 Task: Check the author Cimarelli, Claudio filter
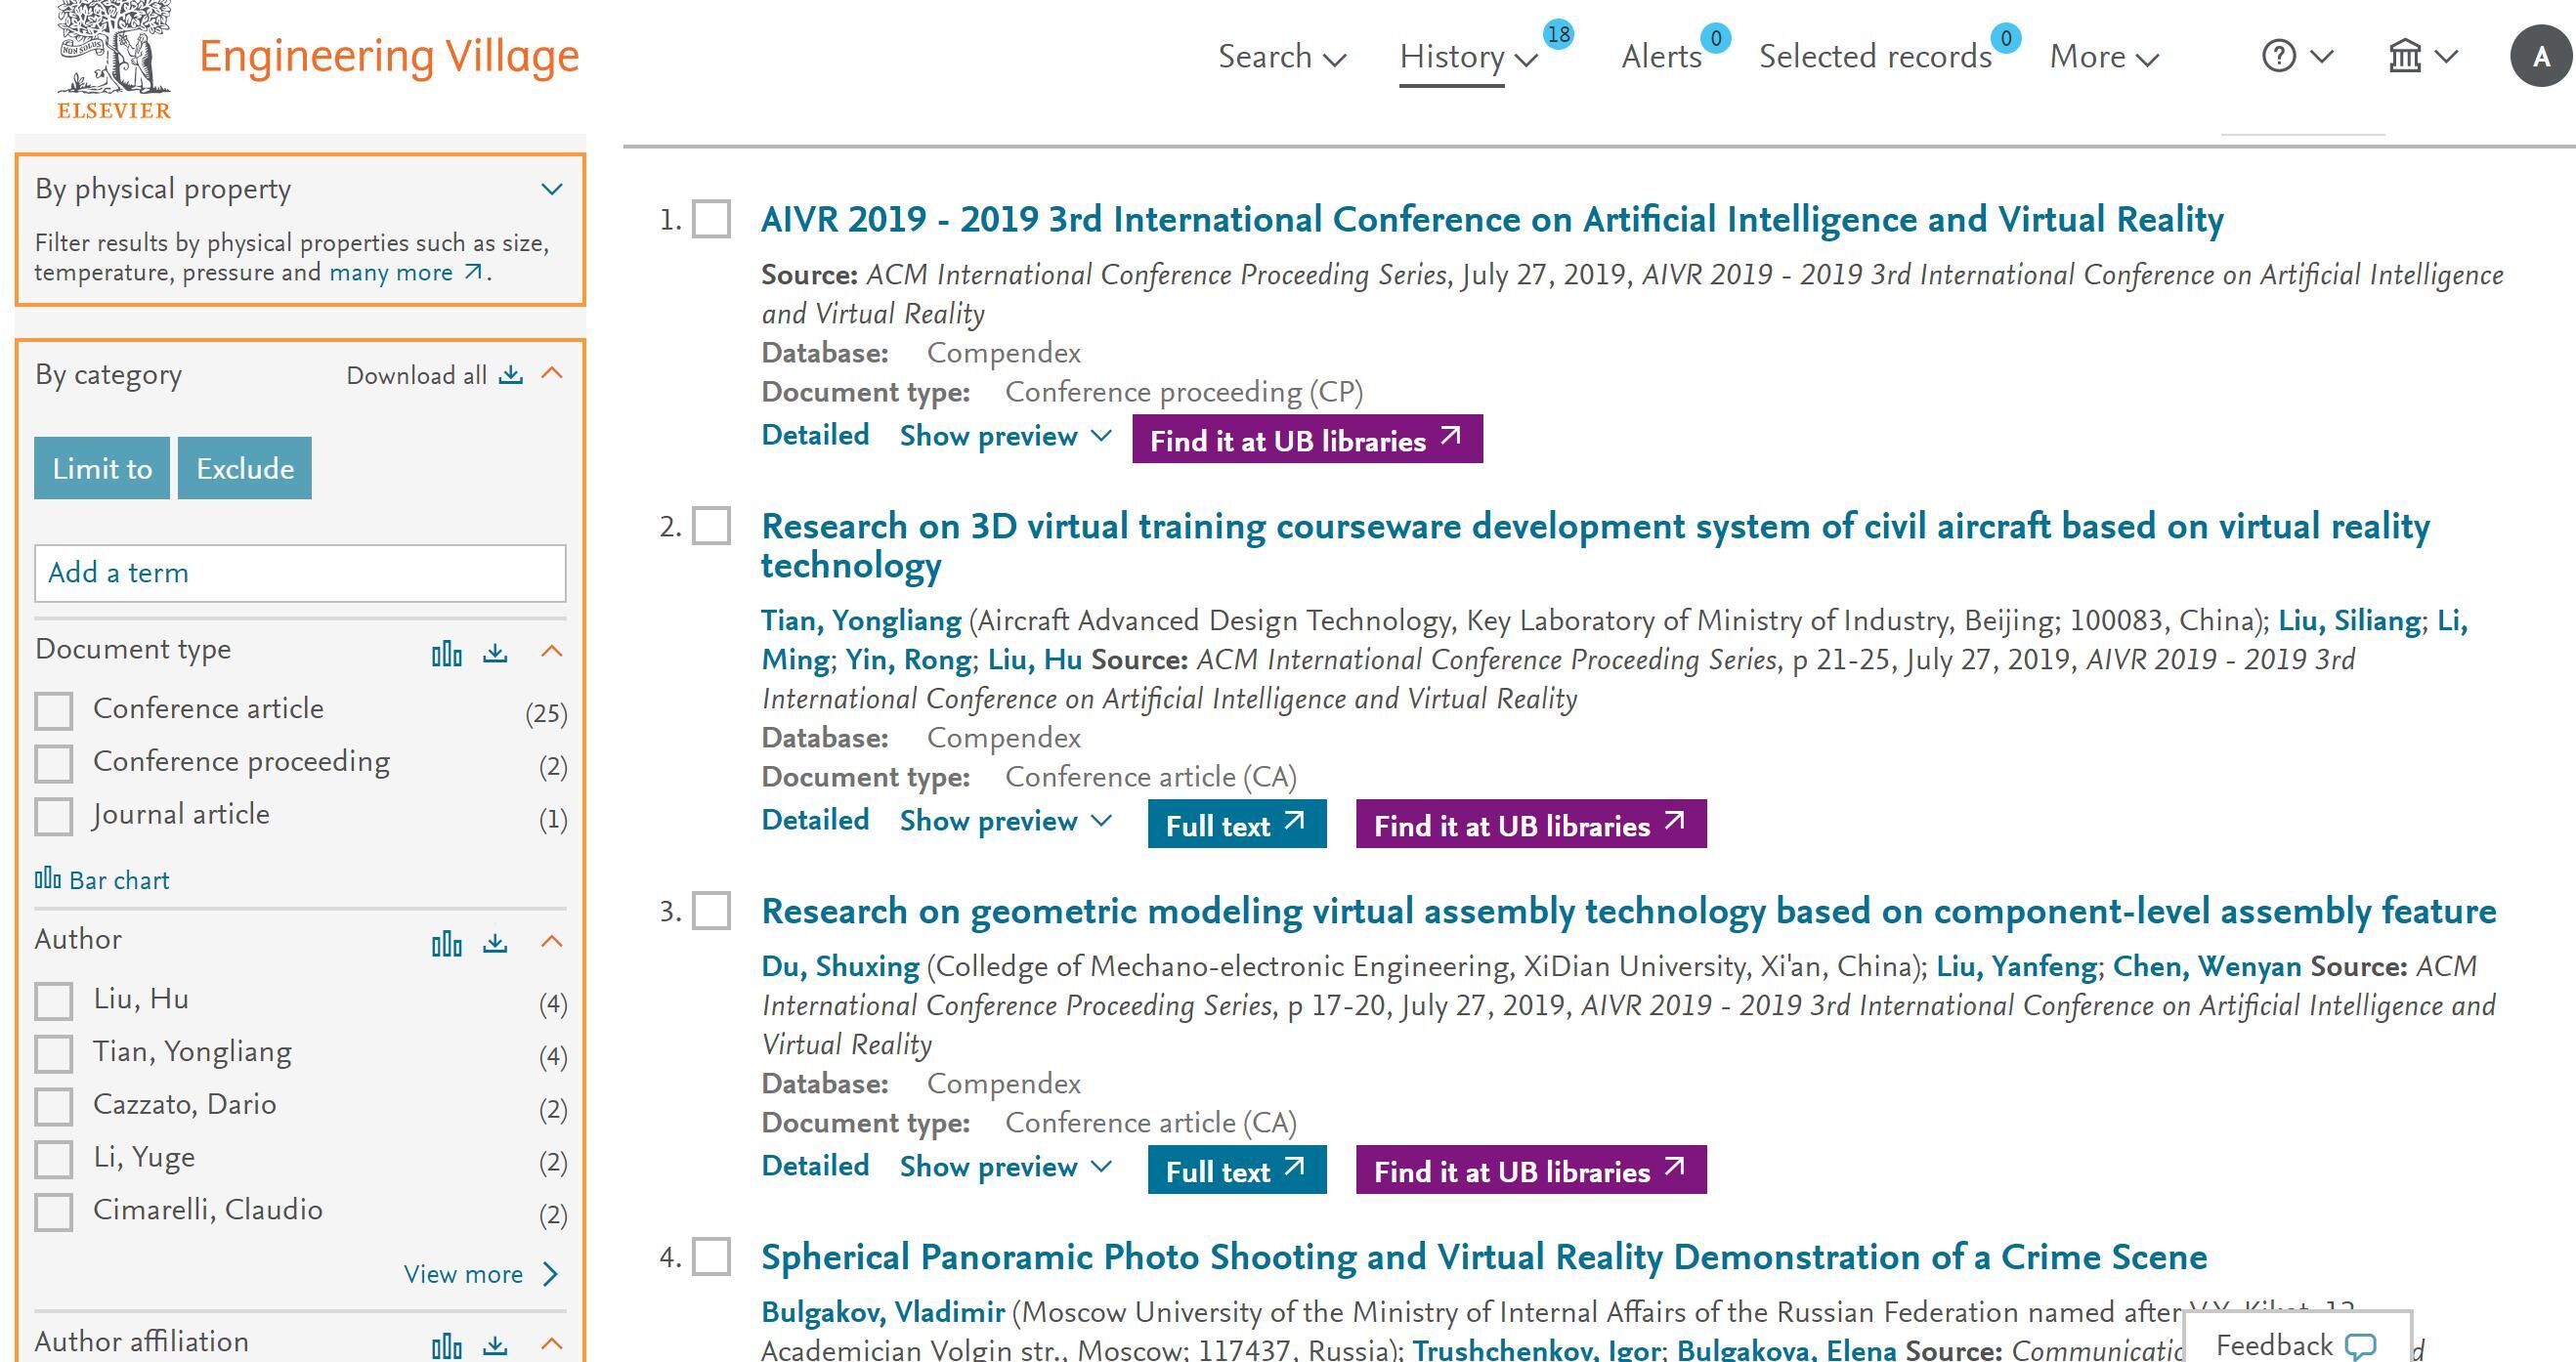[54, 1213]
